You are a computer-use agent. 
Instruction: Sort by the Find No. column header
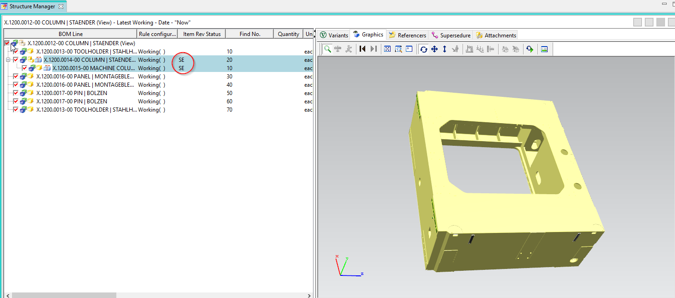[250, 34]
